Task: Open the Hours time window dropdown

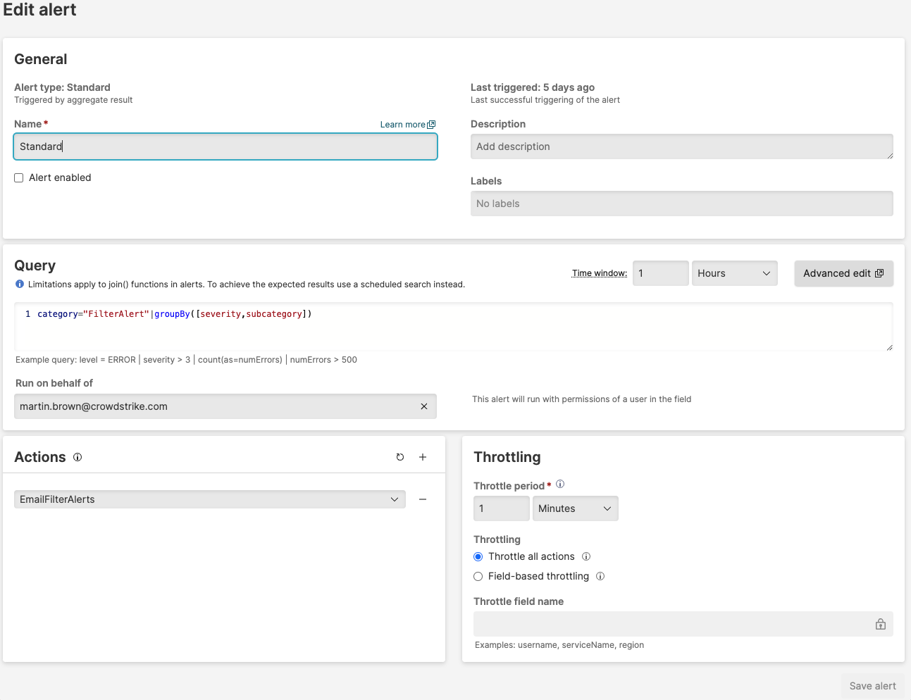Action: tap(734, 273)
